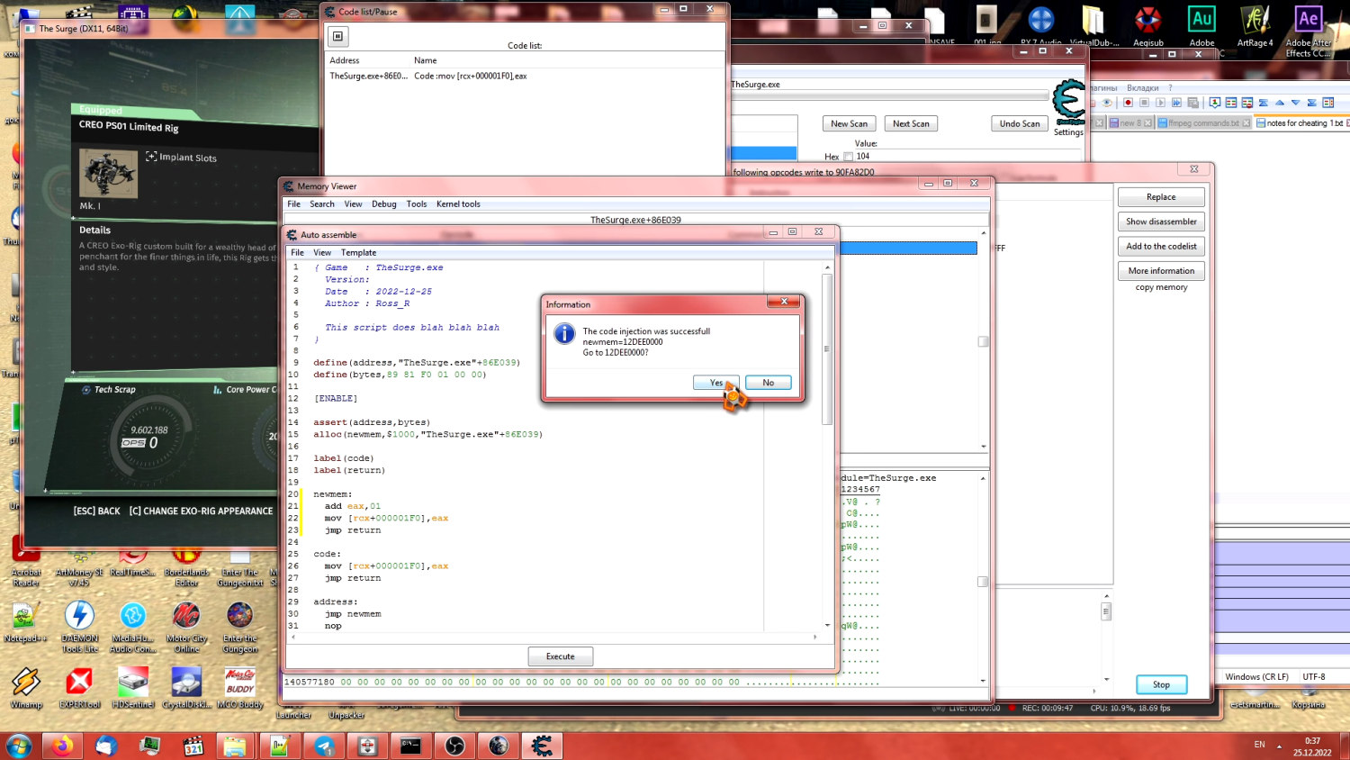Click Execute in Auto assemble window

click(x=560, y=656)
